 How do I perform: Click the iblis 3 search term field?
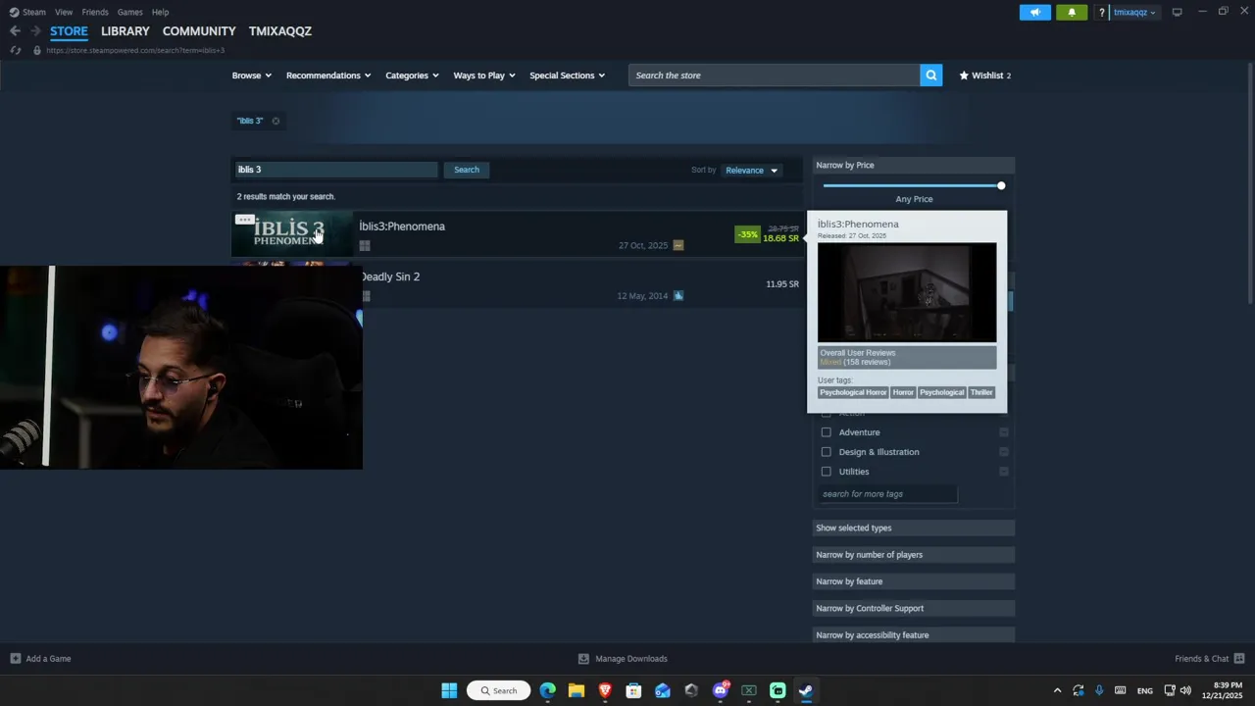click(x=335, y=170)
